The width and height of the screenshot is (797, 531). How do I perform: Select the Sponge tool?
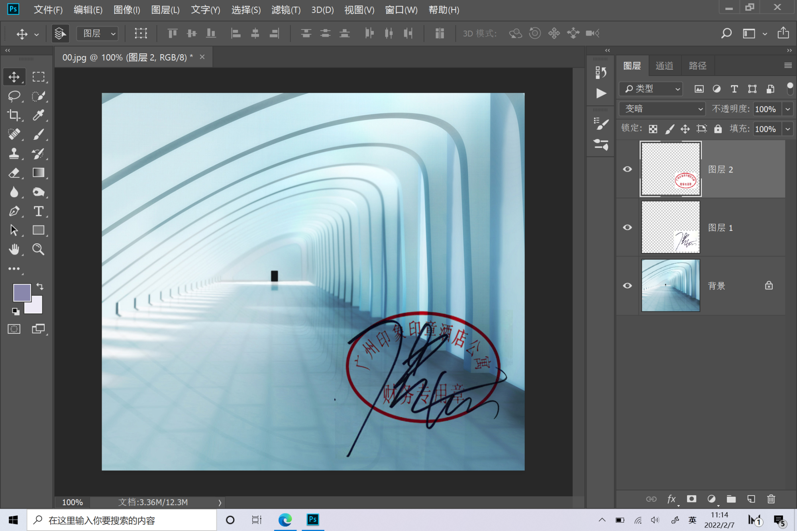[x=38, y=192]
